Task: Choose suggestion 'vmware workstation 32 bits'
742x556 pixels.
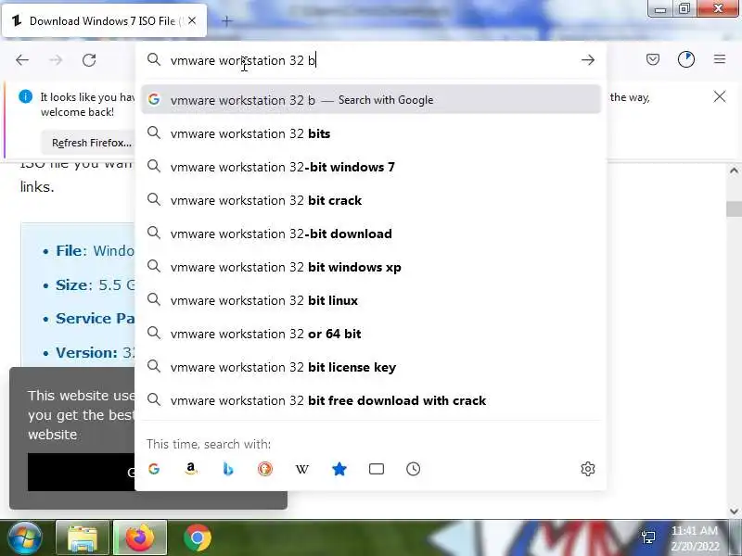Action: coord(371,133)
